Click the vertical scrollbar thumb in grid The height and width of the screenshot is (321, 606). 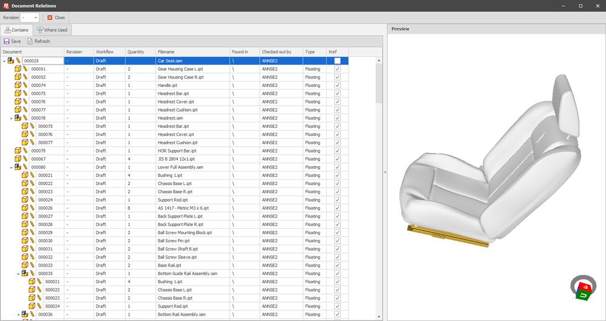pos(379,83)
